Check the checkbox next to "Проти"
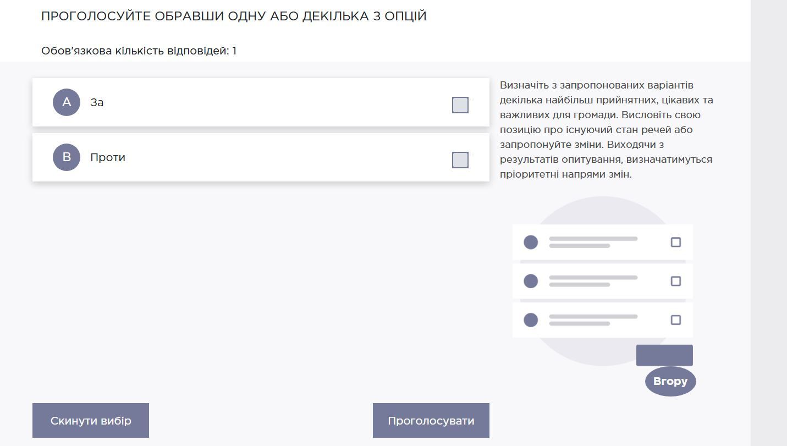The width and height of the screenshot is (787, 446). [460, 160]
